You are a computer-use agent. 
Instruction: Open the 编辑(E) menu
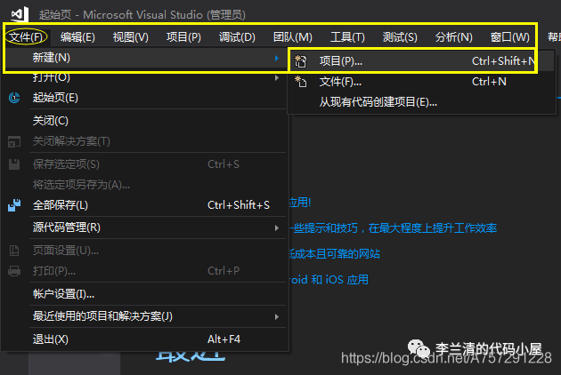(77, 36)
